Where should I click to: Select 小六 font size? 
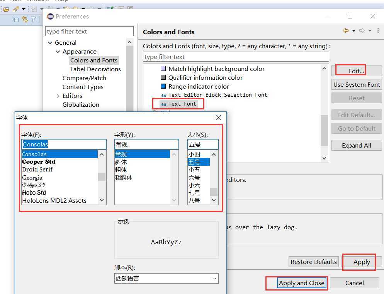pyautogui.click(x=194, y=185)
